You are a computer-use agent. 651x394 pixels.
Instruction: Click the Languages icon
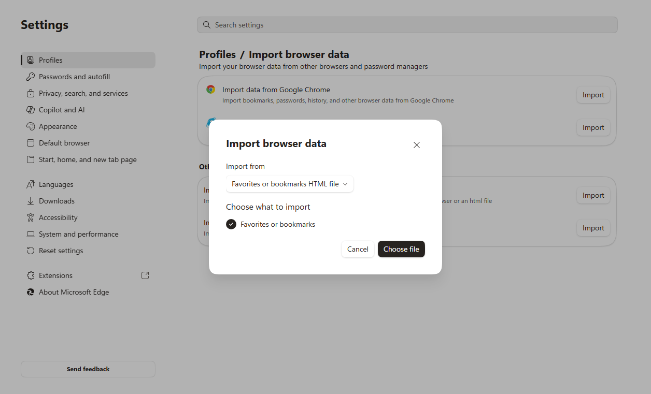30,184
